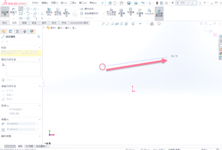The width and height of the screenshot is (222, 150).
Task: Click the Undo icon
Action: [x=143, y=3]
